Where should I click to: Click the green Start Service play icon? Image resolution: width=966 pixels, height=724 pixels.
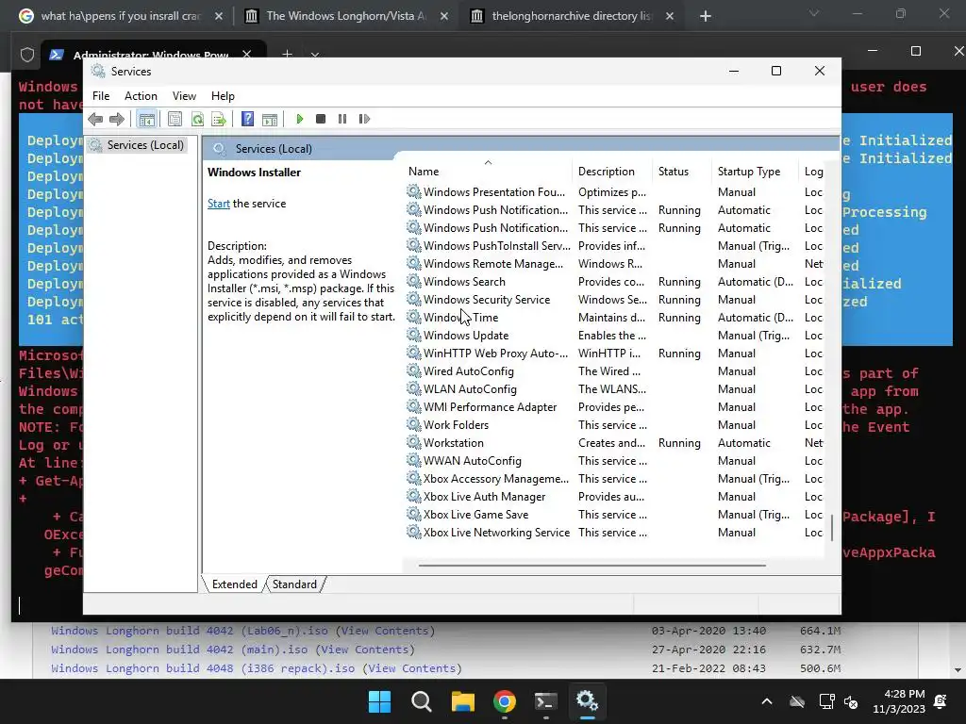pyautogui.click(x=299, y=119)
